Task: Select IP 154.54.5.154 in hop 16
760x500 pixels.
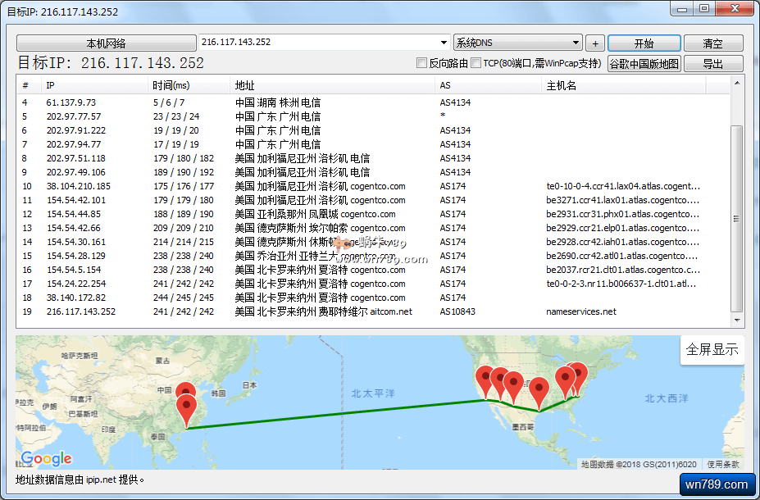Action: coord(74,270)
